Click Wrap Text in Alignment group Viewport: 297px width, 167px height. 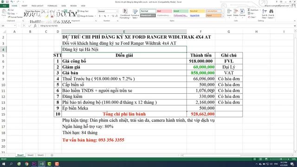83,11
